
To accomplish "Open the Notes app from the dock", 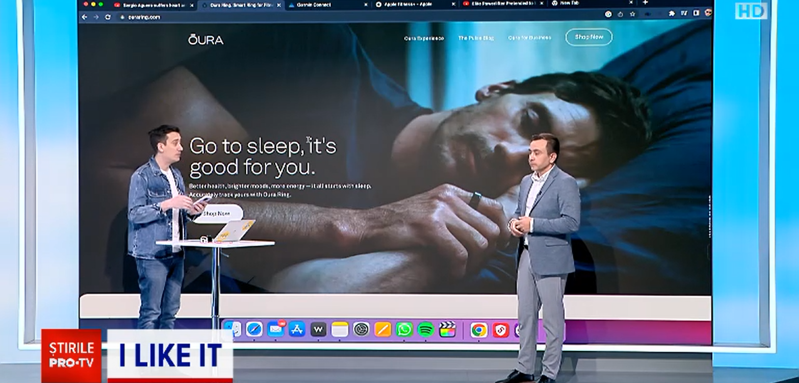I will [340, 330].
